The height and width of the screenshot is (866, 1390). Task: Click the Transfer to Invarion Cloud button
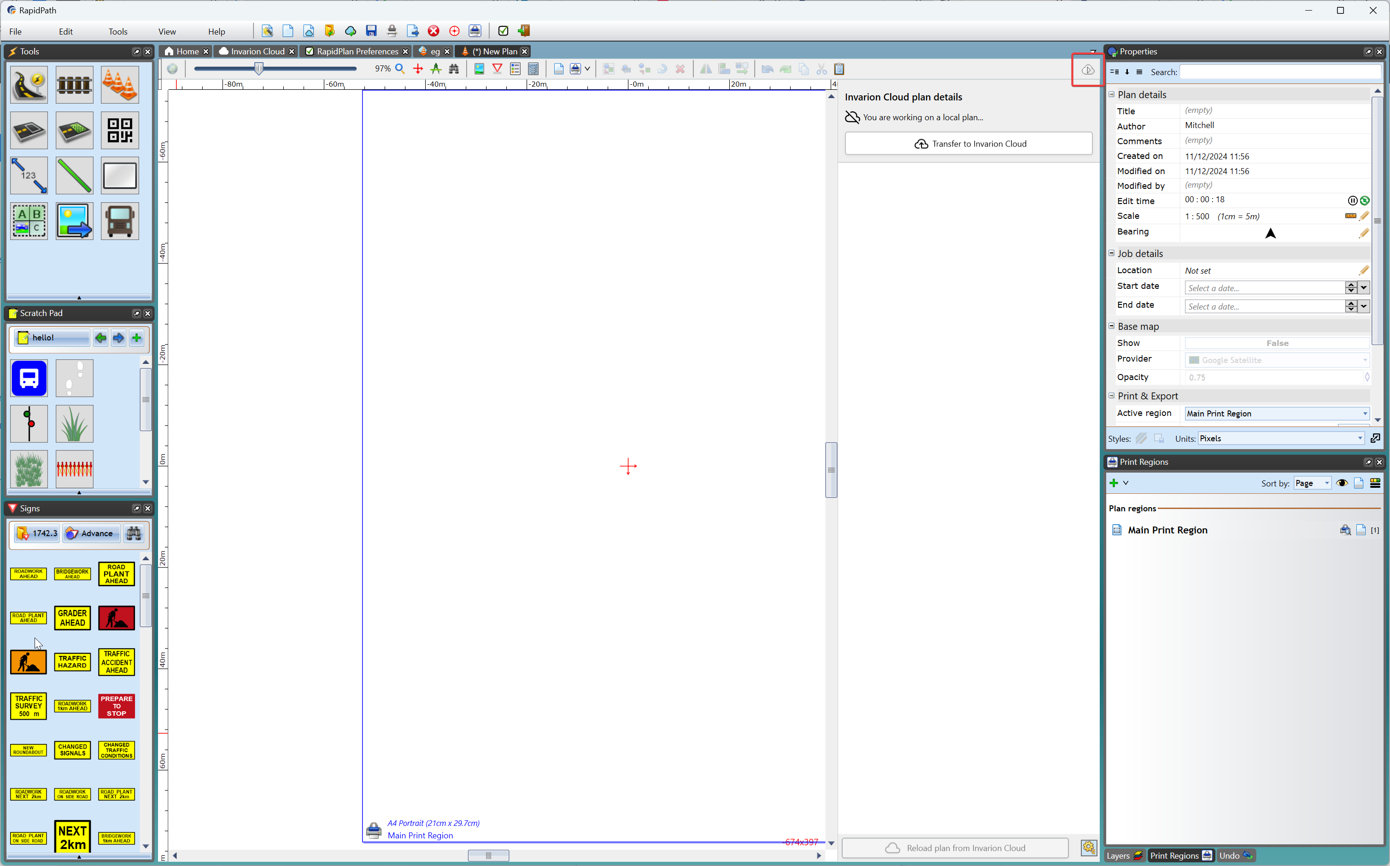click(x=969, y=144)
